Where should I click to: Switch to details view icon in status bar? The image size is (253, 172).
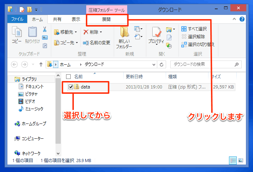233,160
